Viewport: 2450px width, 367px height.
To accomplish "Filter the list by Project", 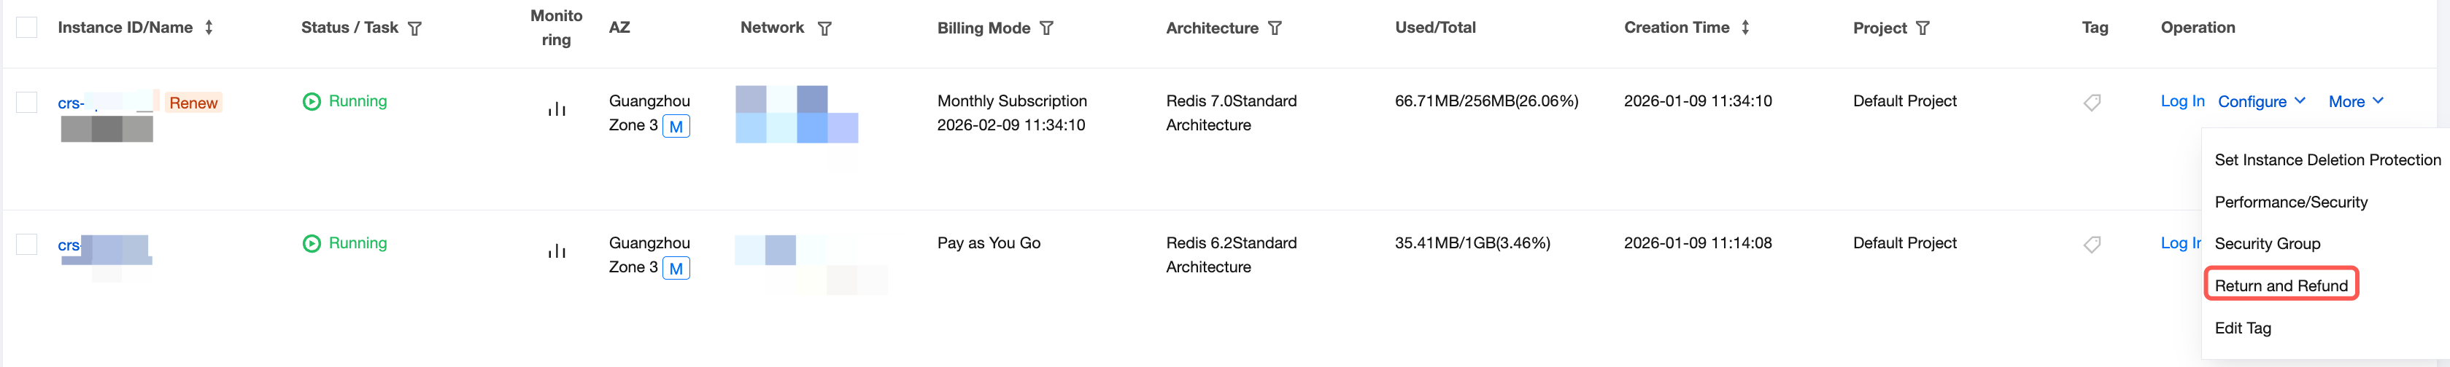I will pos(1922,28).
